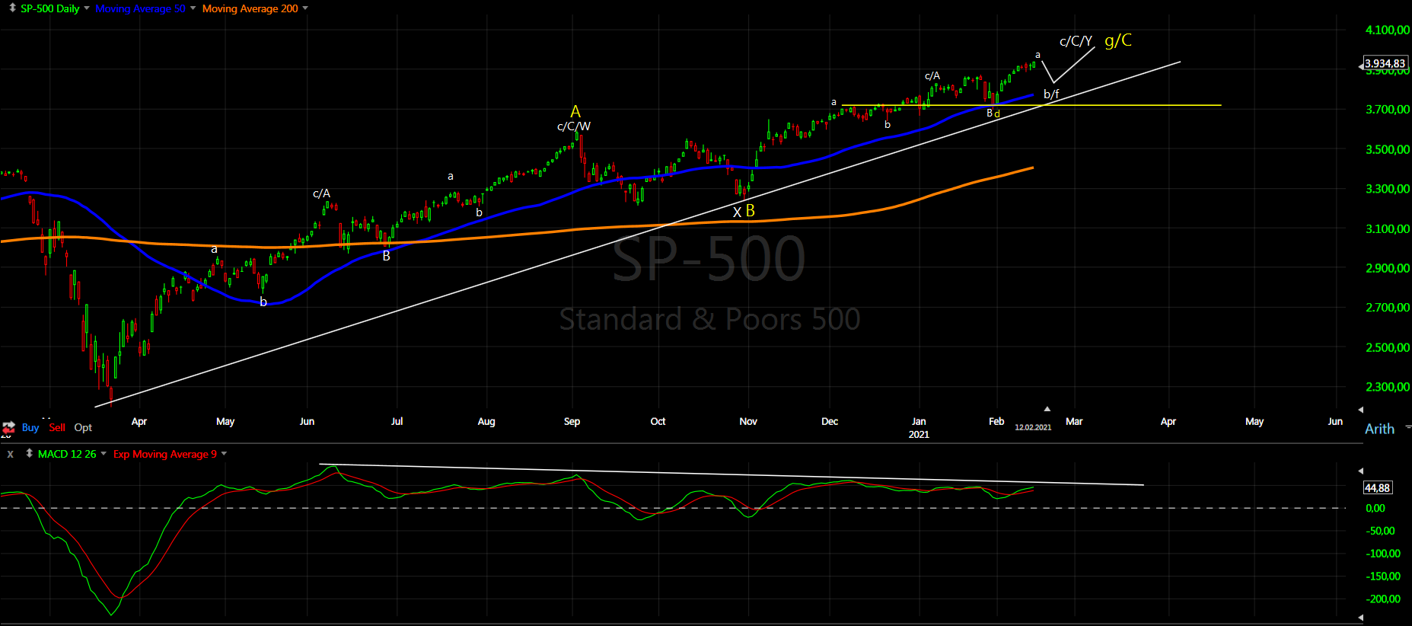This screenshot has width=1412, height=626.
Task: Click the date marker triangle above 12.02.2021
Action: coord(1047,409)
